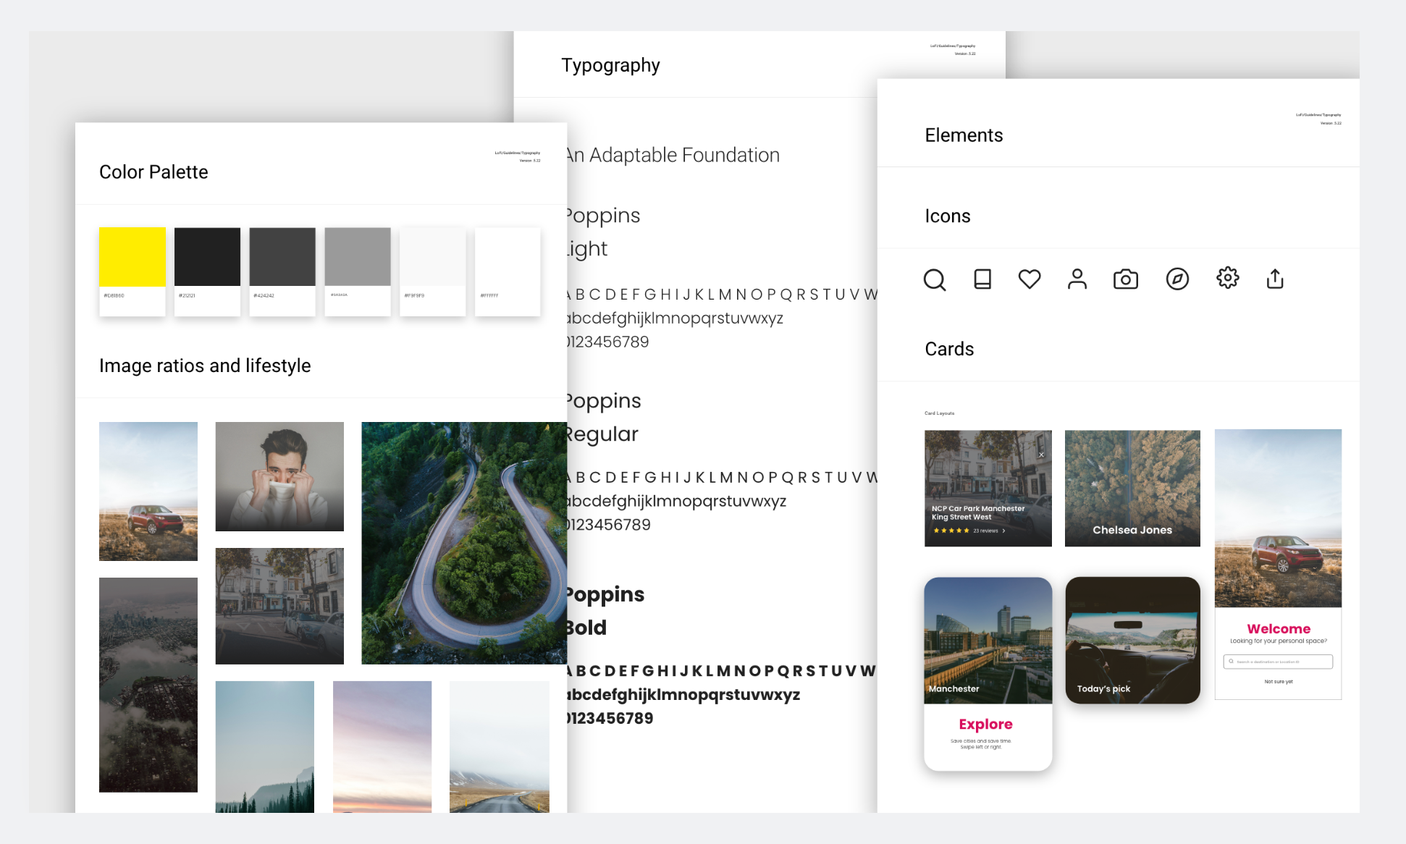Click the Welcome heading on onboarding card
The image size is (1406, 844).
pyautogui.click(x=1279, y=629)
